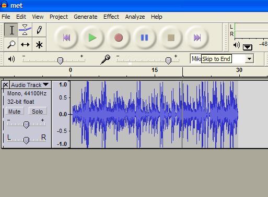Click the Skip to End button

(x=197, y=38)
